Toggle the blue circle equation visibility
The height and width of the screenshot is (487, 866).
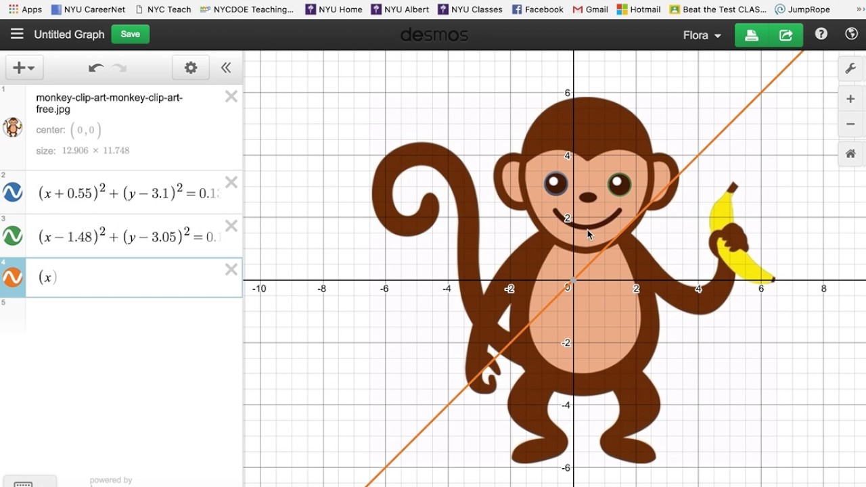[12, 192]
